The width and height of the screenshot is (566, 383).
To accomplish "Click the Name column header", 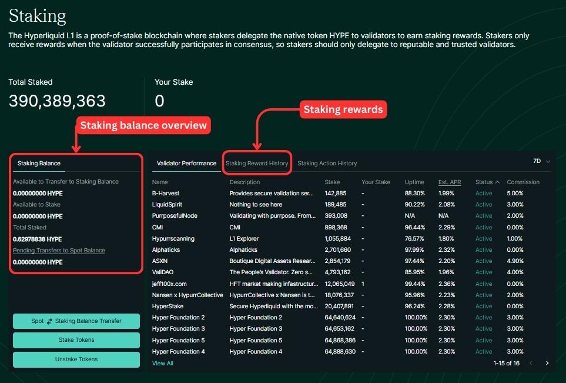I will 159,182.
